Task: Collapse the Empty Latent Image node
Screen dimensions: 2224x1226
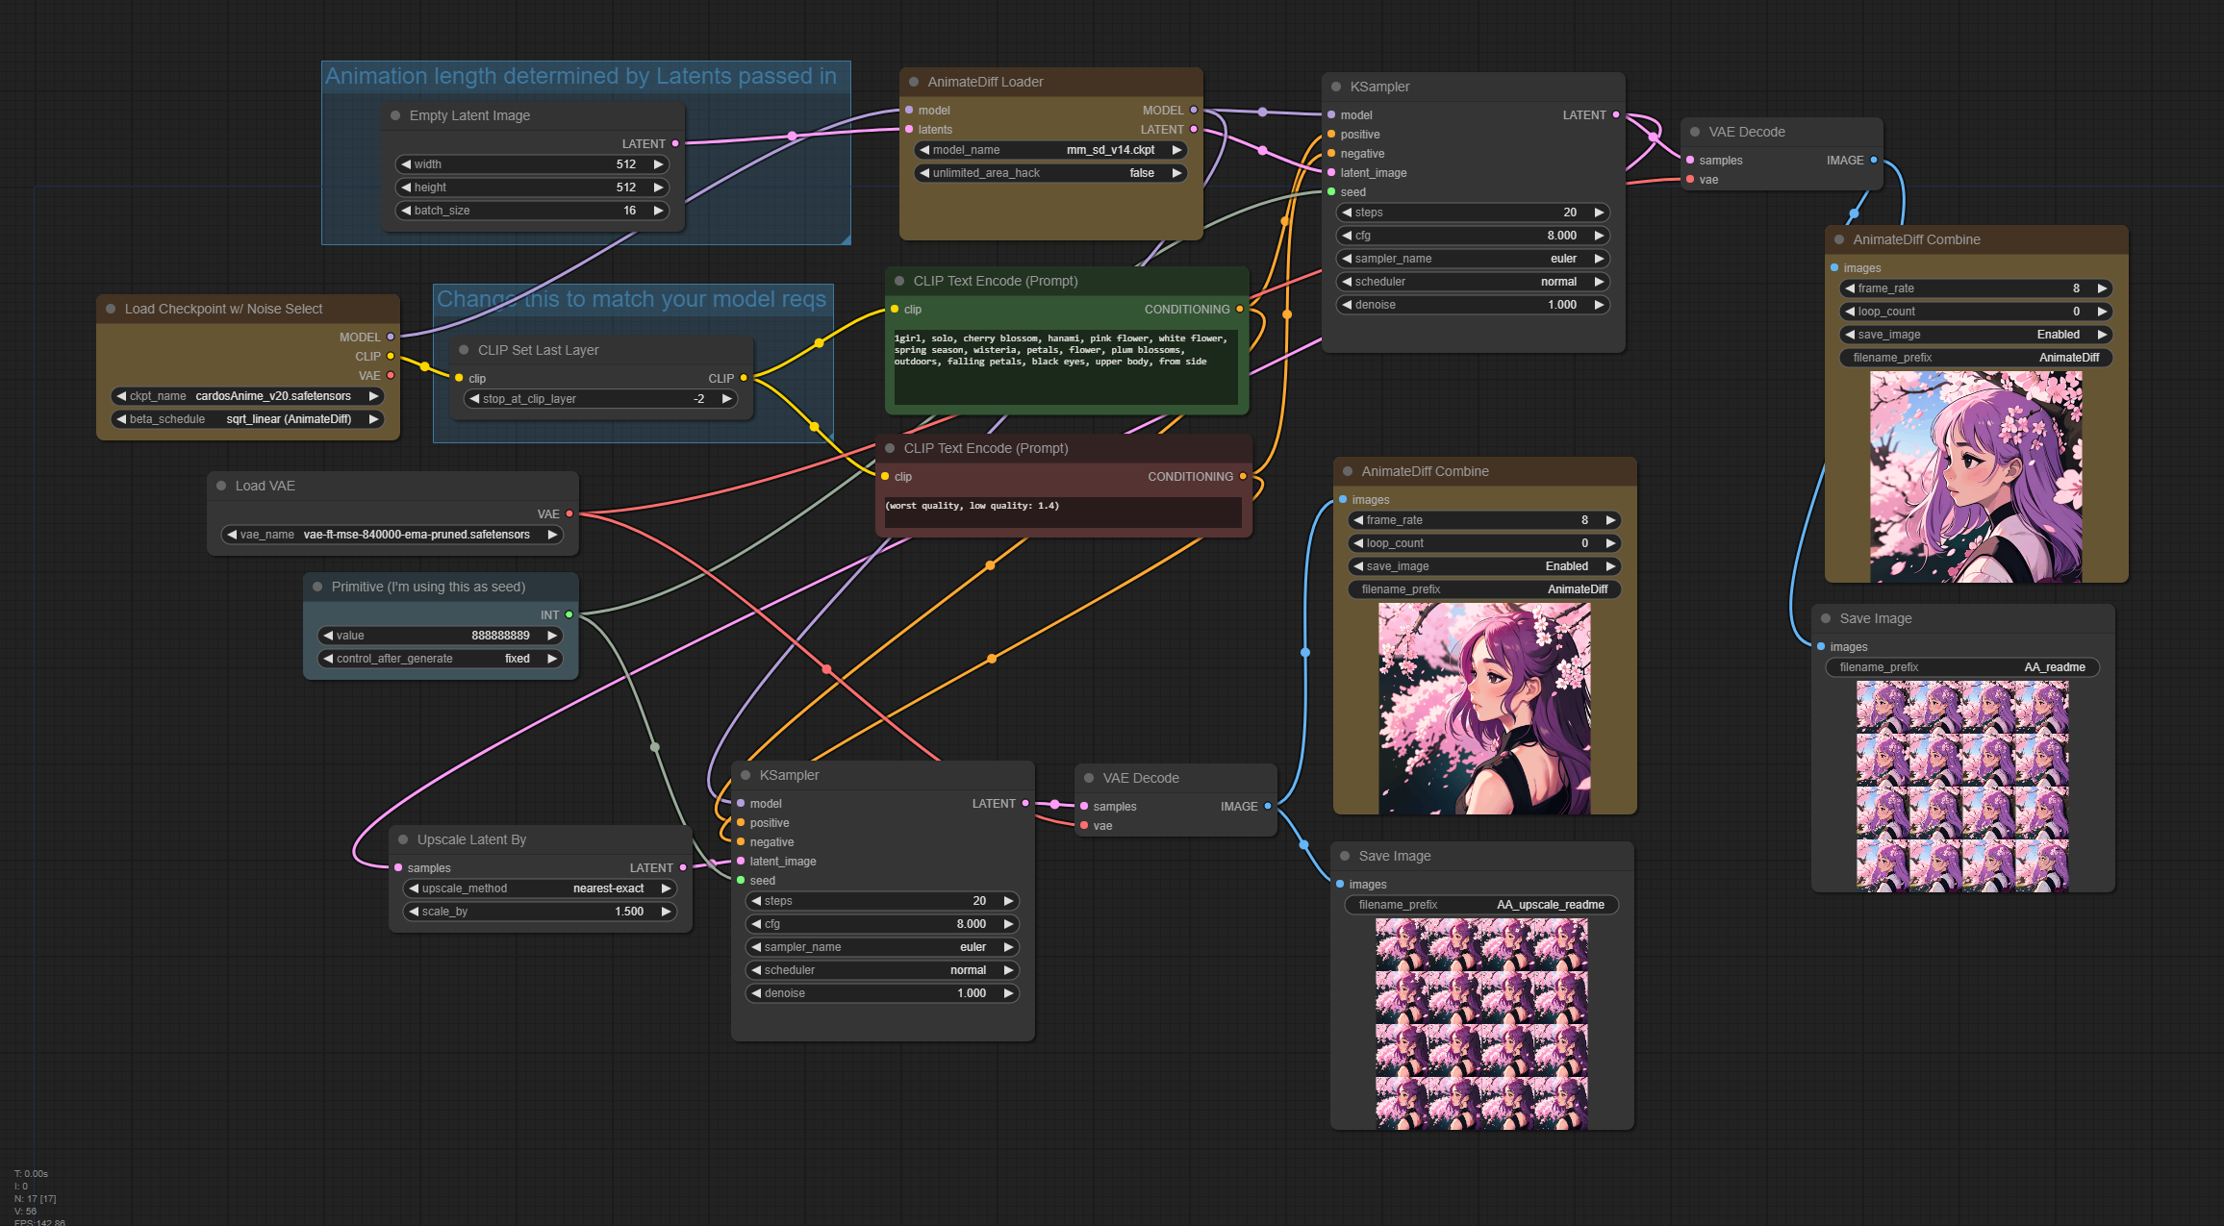Action: click(x=395, y=115)
